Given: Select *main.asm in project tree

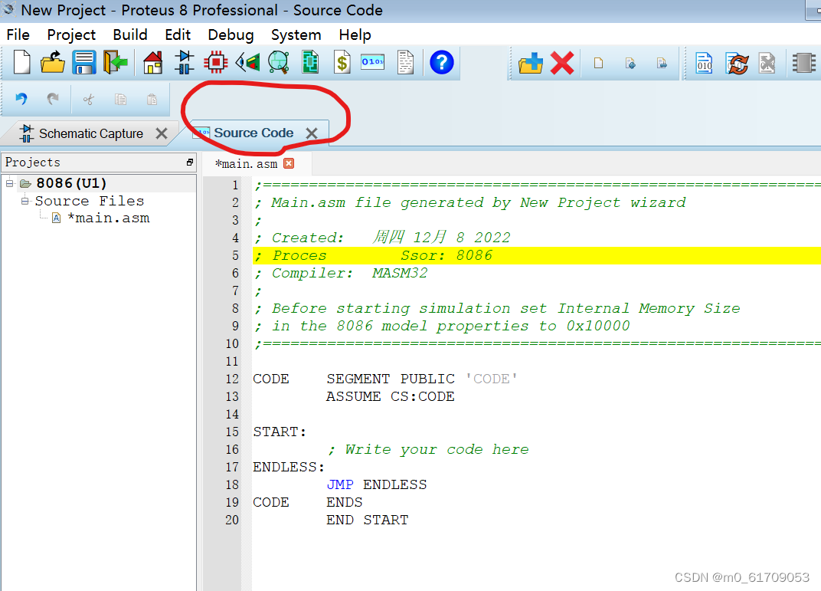Looking at the screenshot, I should pos(109,218).
